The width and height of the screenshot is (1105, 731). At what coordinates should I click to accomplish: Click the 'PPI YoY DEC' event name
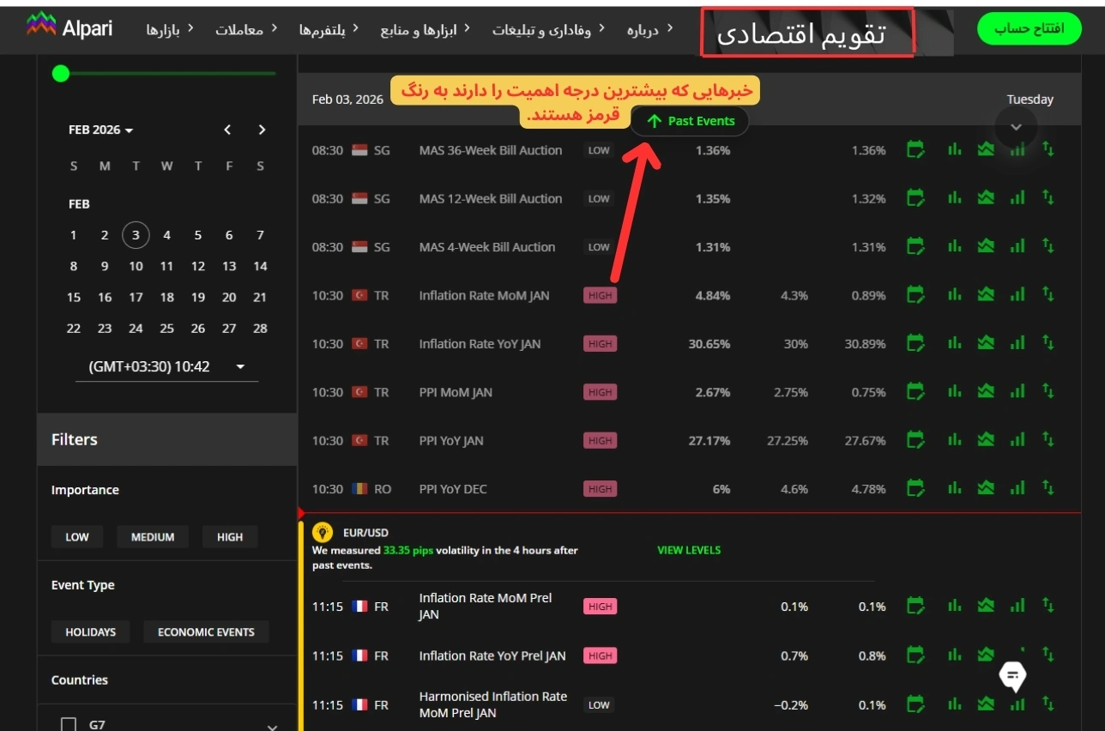coord(453,489)
